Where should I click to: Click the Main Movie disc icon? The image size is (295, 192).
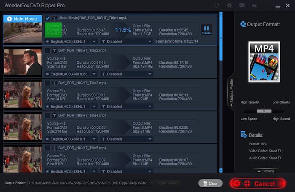[x=9, y=19]
